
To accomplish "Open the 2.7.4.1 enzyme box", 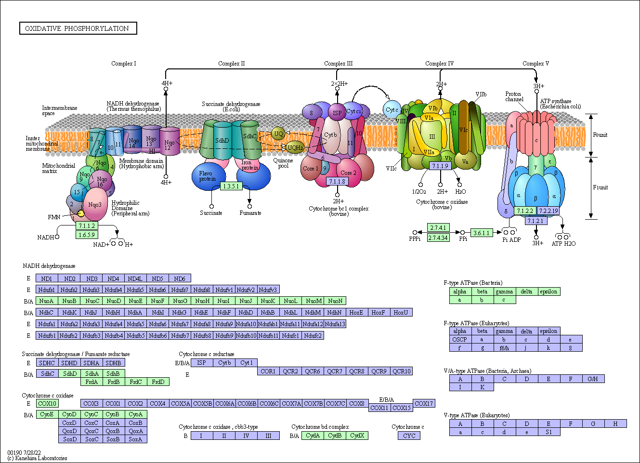I will pos(438,227).
